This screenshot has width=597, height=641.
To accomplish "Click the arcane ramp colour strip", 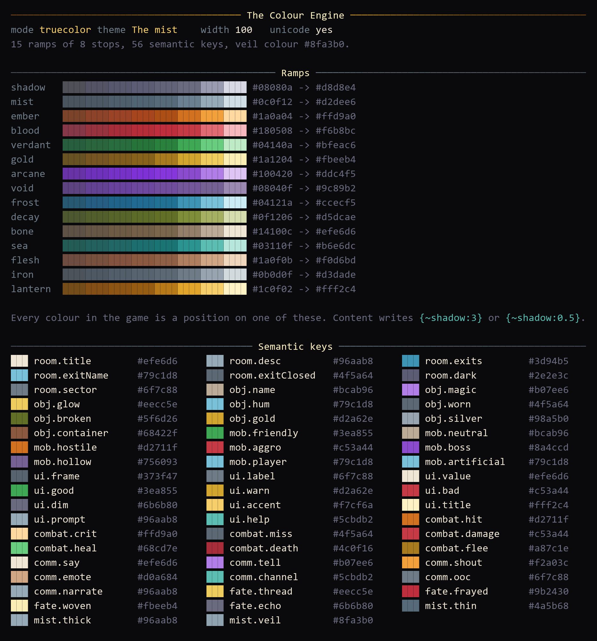I will pos(155,174).
